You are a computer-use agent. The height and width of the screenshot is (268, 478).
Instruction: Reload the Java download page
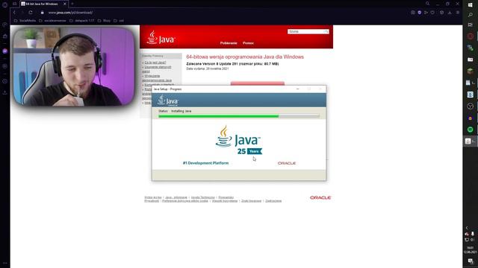(31, 13)
